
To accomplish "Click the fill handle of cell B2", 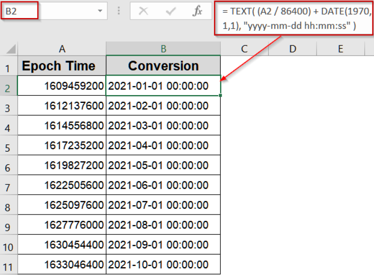I will (x=220, y=95).
